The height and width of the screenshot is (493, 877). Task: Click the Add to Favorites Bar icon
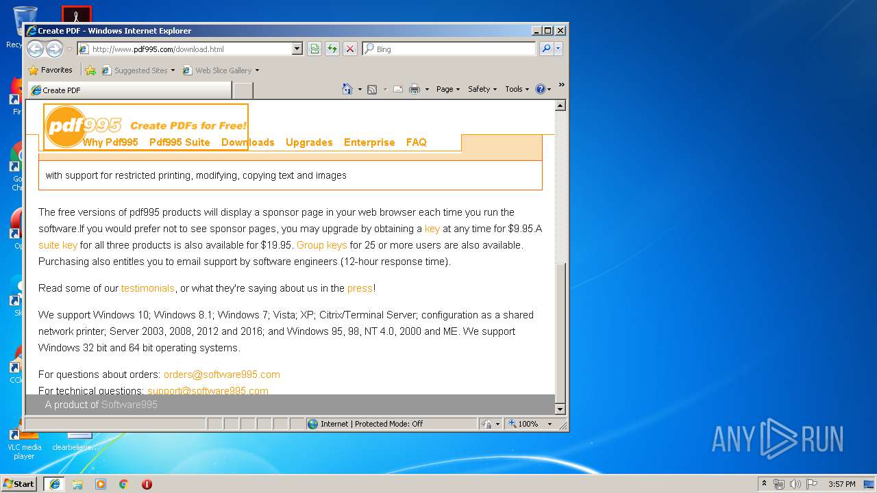[90, 70]
